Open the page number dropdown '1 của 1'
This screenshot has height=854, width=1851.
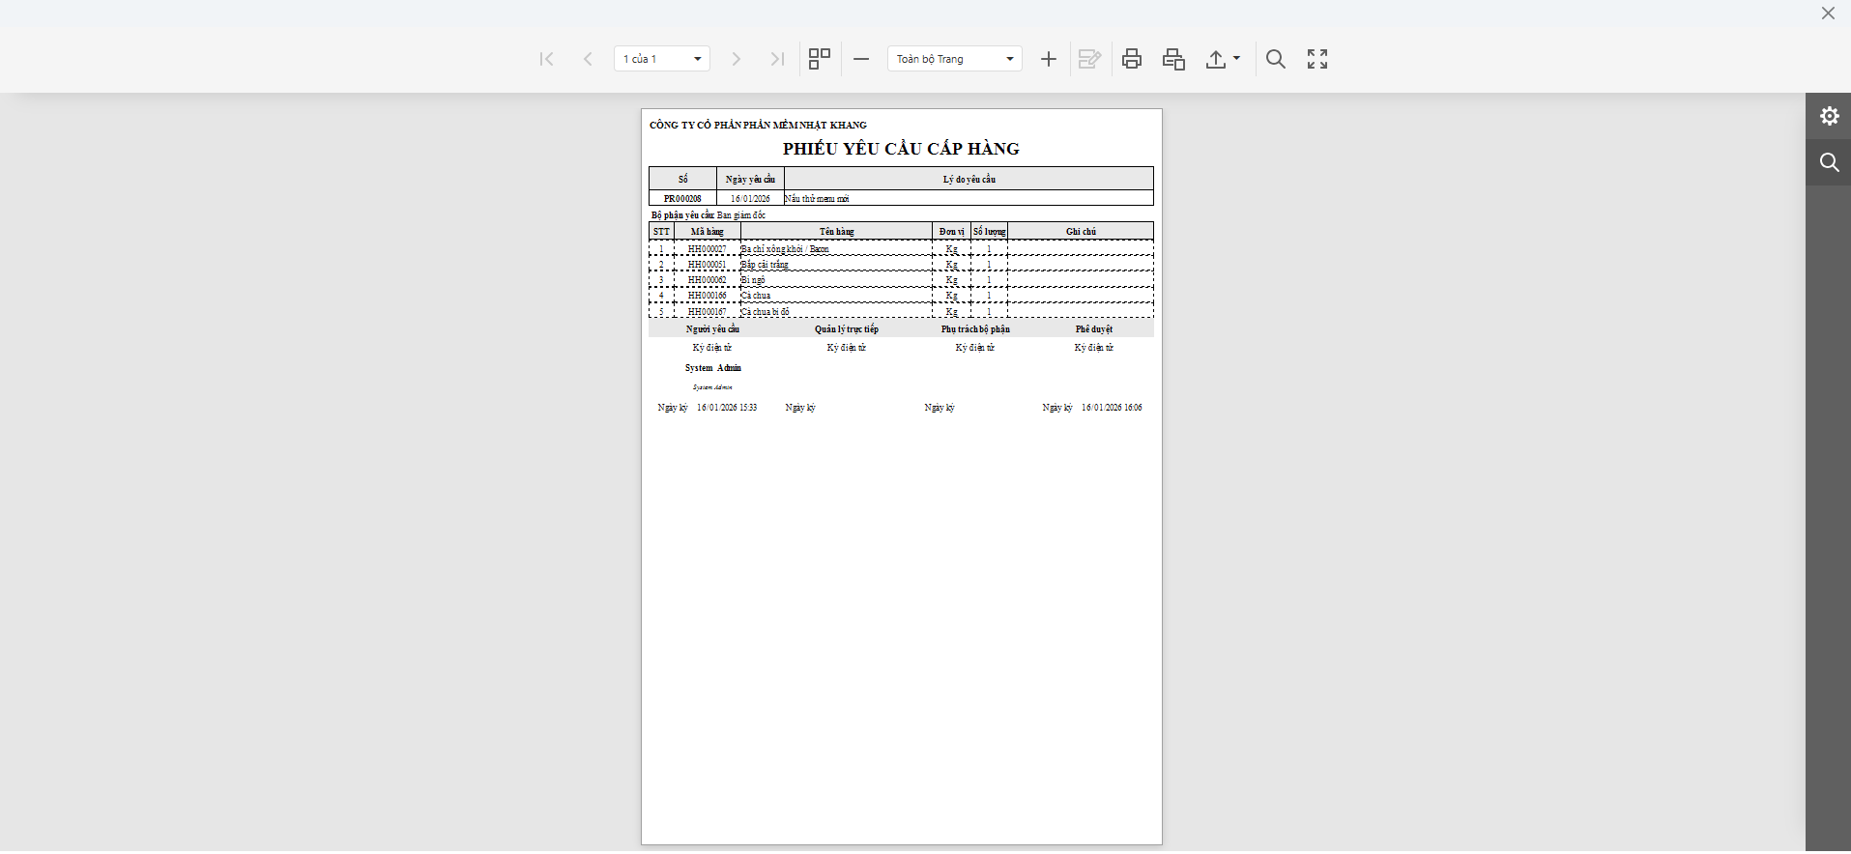662,59
